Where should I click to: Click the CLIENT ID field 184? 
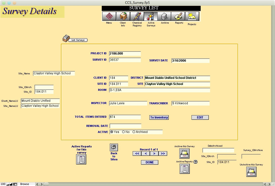pos(118,78)
